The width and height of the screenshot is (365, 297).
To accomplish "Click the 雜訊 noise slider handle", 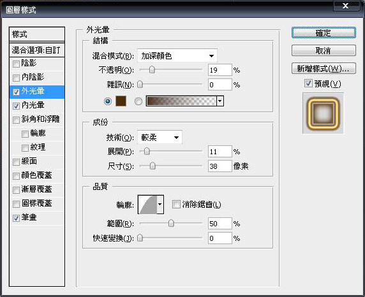I will pyautogui.click(x=140, y=84).
